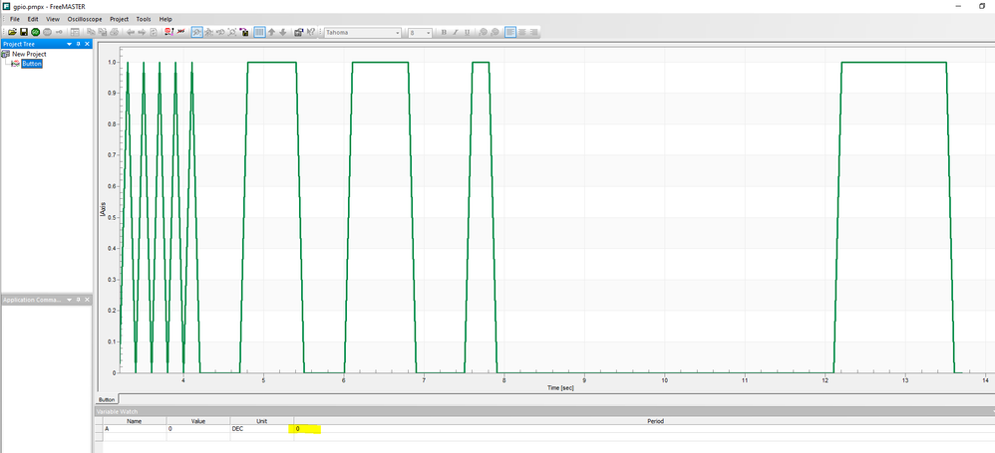Click the forward navigation arrow icon

142,32
